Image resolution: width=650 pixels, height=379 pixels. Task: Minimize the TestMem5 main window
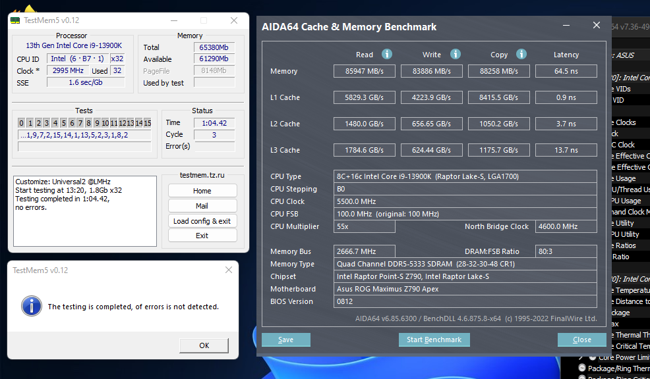coord(174,20)
